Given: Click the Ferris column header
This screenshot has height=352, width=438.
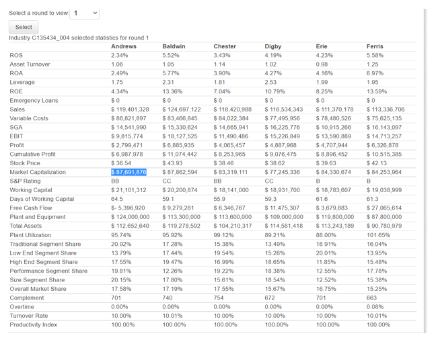Looking at the screenshot, I should [x=375, y=46].
